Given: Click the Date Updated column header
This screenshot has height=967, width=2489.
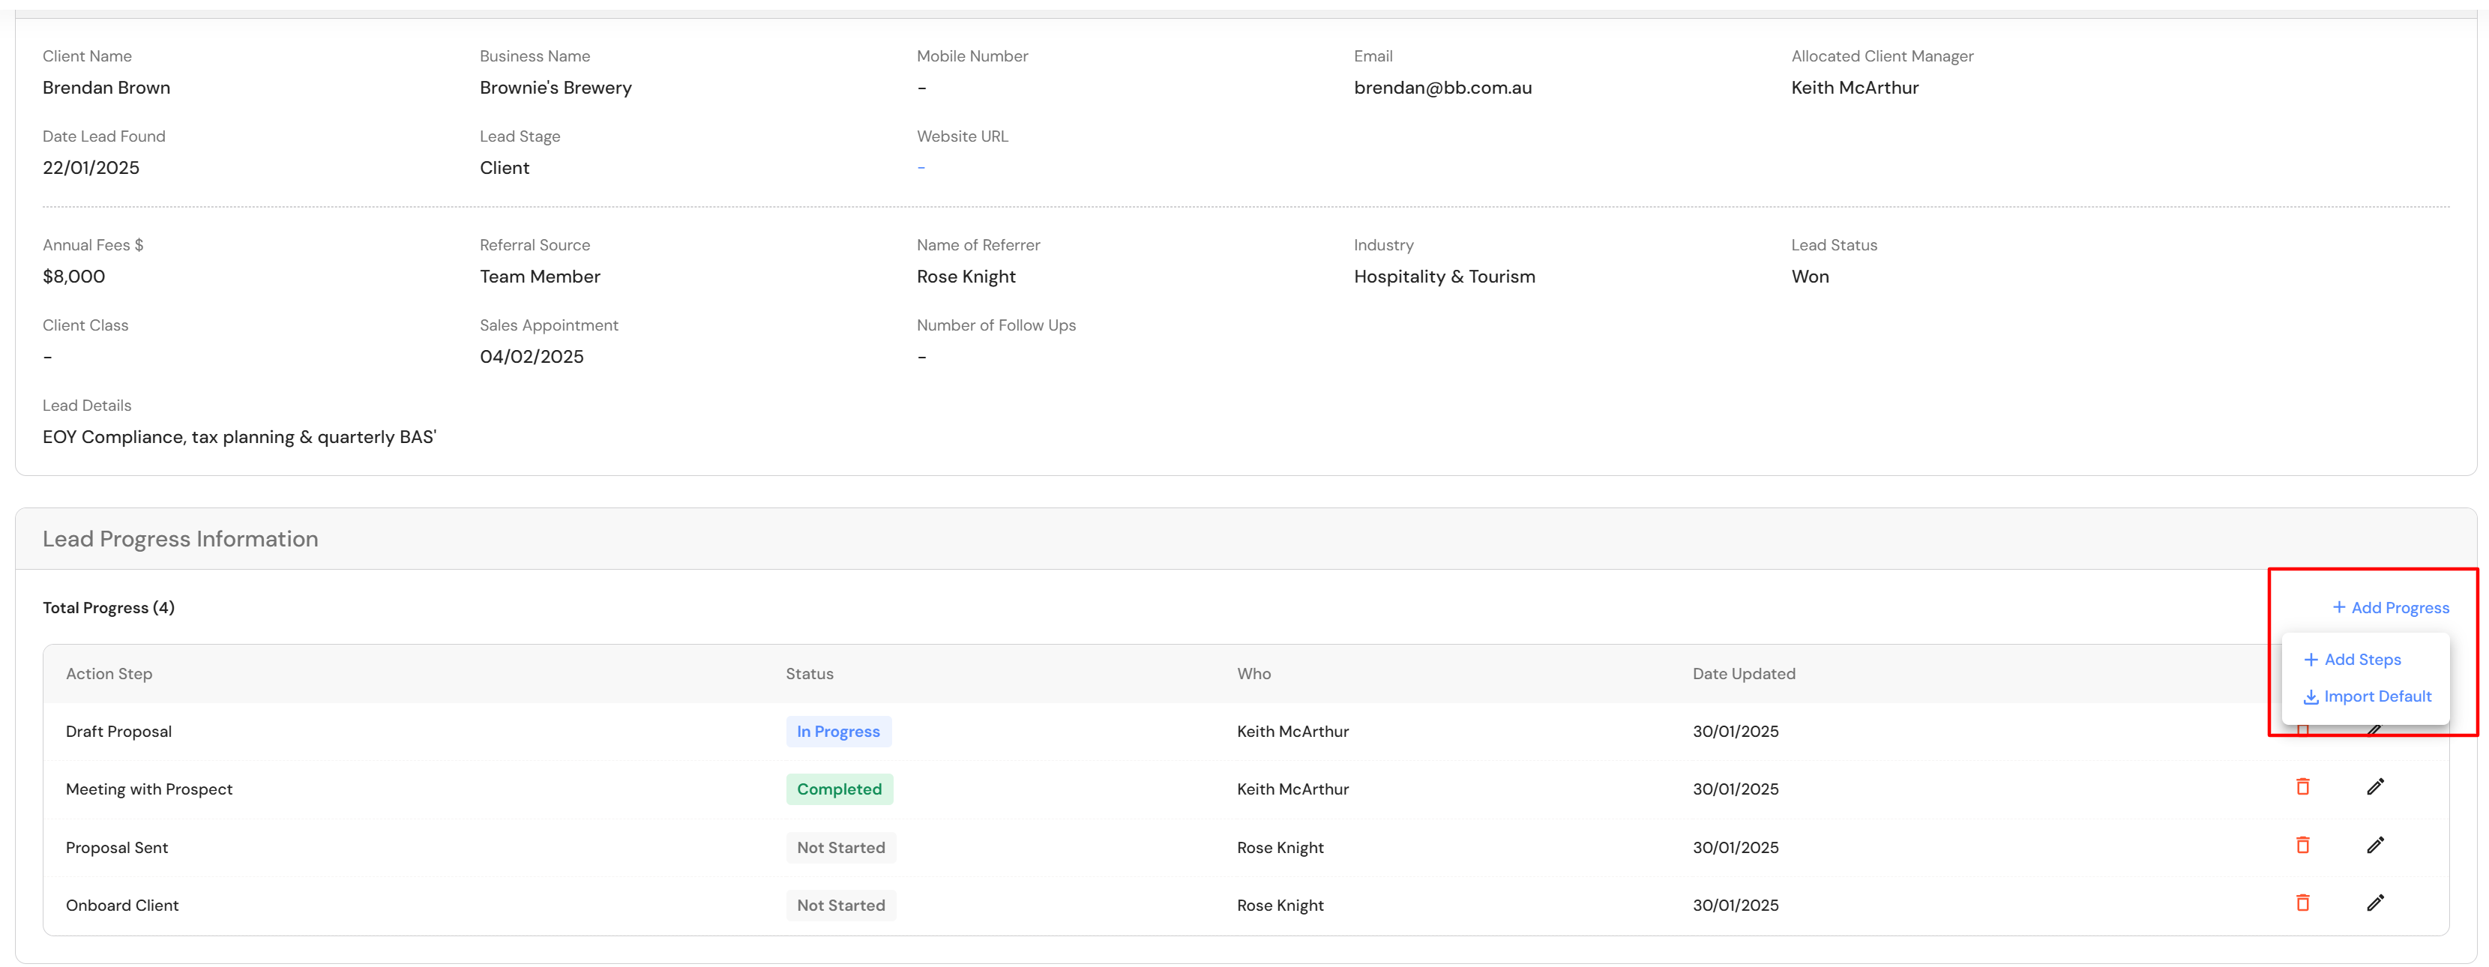Looking at the screenshot, I should click(1743, 673).
